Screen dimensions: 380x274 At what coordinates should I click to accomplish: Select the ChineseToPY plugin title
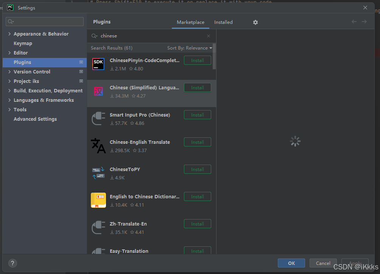[125, 169]
